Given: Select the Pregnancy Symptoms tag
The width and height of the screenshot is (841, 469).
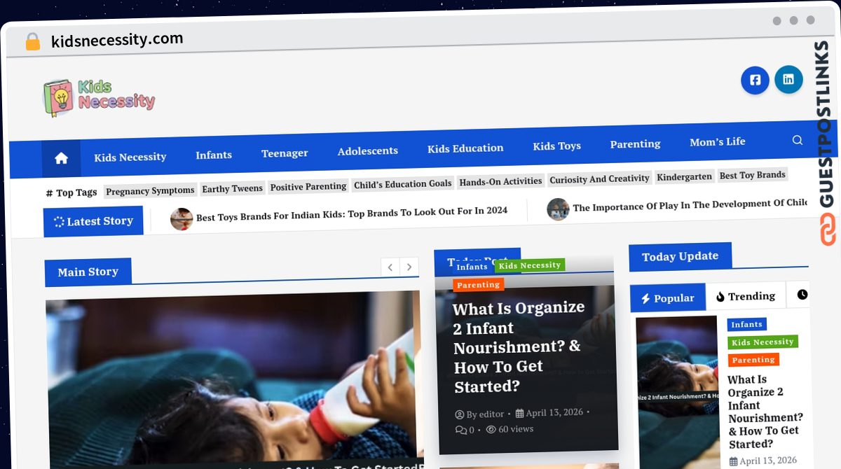Looking at the screenshot, I should [x=150, y=190].
